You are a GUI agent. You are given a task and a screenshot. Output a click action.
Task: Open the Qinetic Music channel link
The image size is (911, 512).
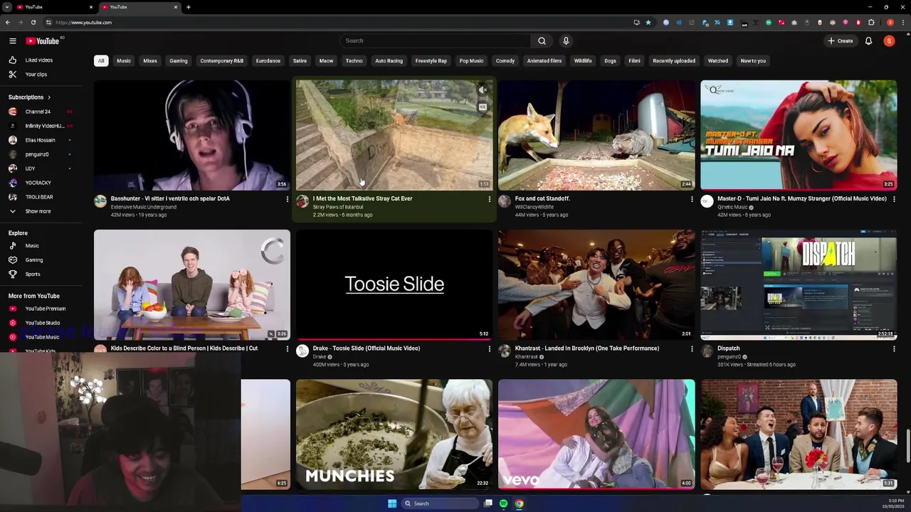(732, 207)
